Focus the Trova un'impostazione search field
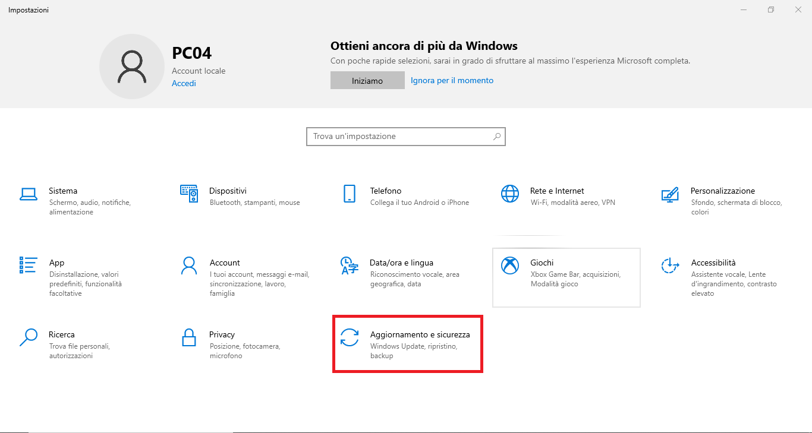The height and width of the screenshot is (433, 812). click(406, 137)
